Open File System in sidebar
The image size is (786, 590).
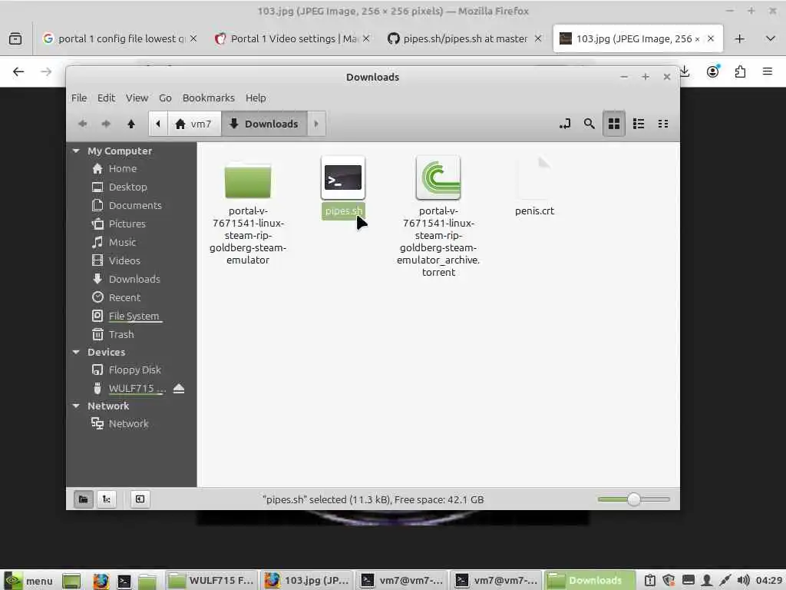click(x=134, y=316)
